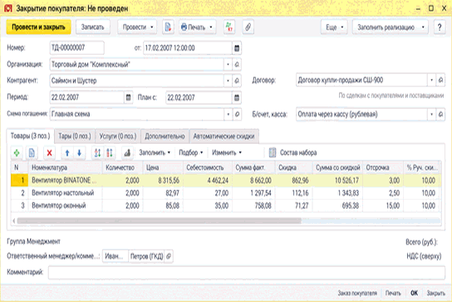Sort table rows descending icon
452x302 pixels.
[x=110, y=153]
